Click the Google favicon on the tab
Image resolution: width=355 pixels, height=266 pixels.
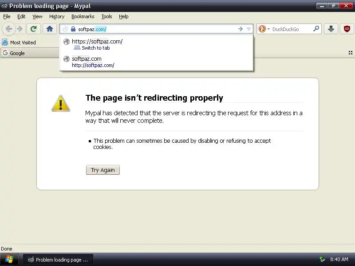pos(5,53)
